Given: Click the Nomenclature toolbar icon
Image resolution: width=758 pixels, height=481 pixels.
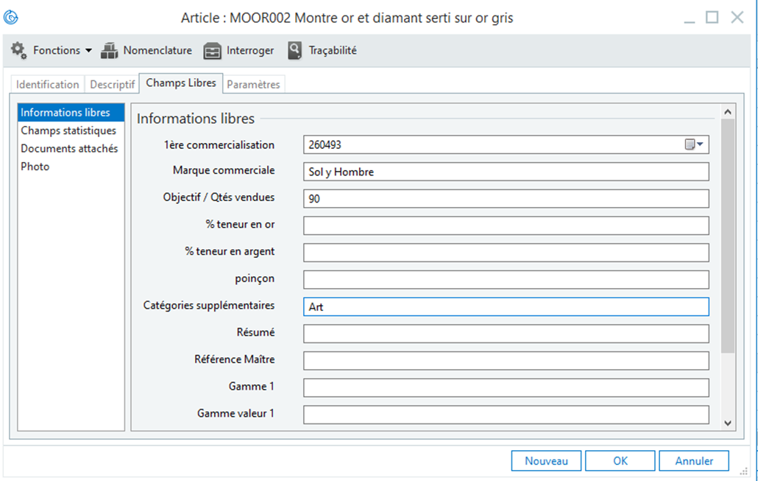Looking at the screenshot, I should click(110, 51).
